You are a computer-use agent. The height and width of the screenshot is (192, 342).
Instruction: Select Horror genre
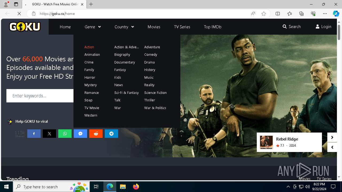90,77
